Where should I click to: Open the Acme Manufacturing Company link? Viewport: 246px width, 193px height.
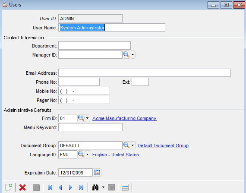124,118
